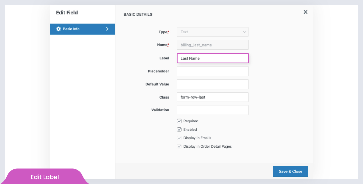Click the Label input containing Last Name
This screenshot has width=363, height=184.
point(213,58)
